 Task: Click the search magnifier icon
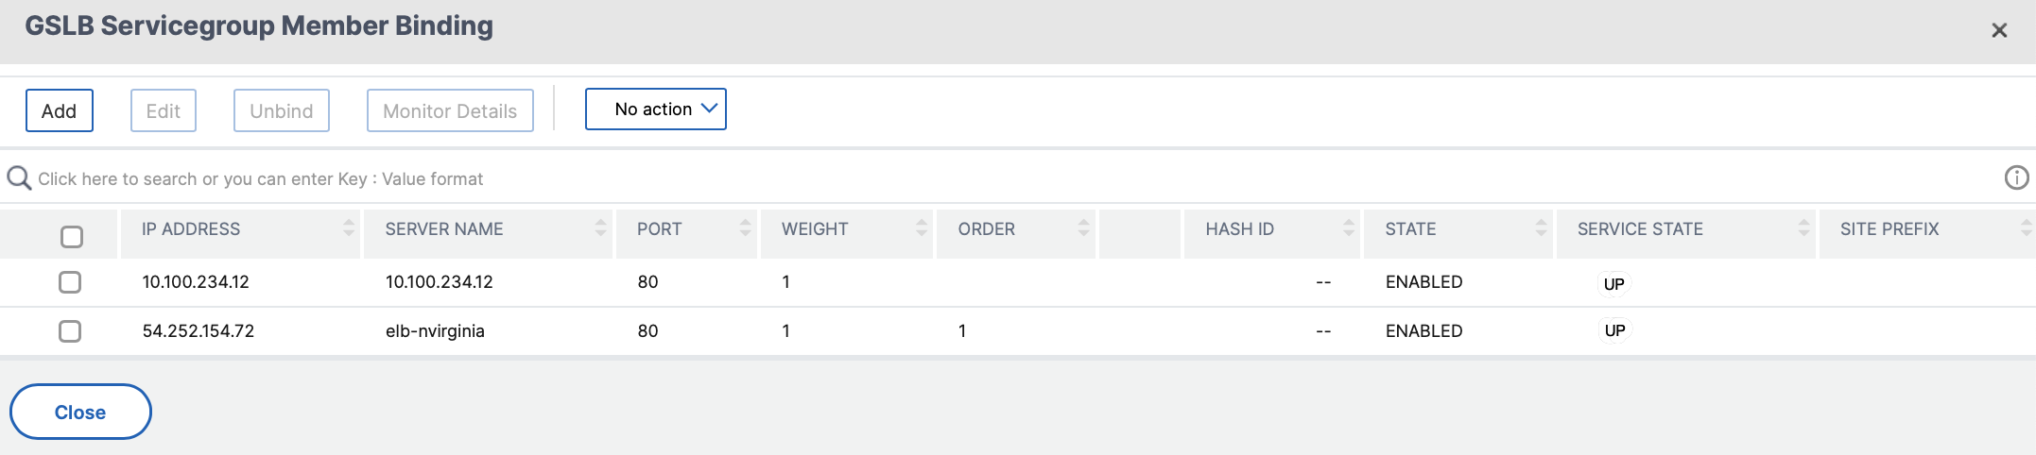(x=19, y=177)
